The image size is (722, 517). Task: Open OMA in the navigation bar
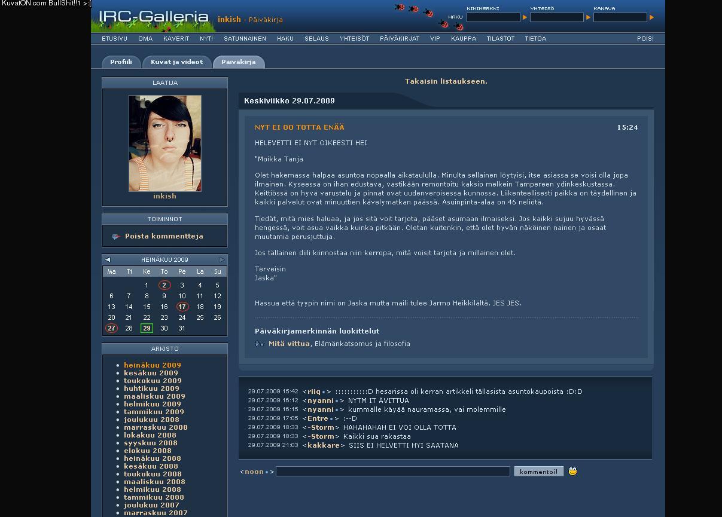(145, 38)
